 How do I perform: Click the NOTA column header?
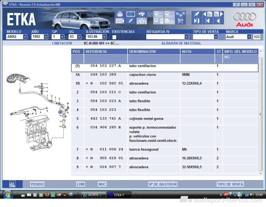click(197, 51)
